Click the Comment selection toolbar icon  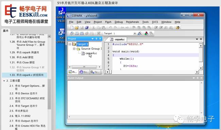[x=166, y=27]
